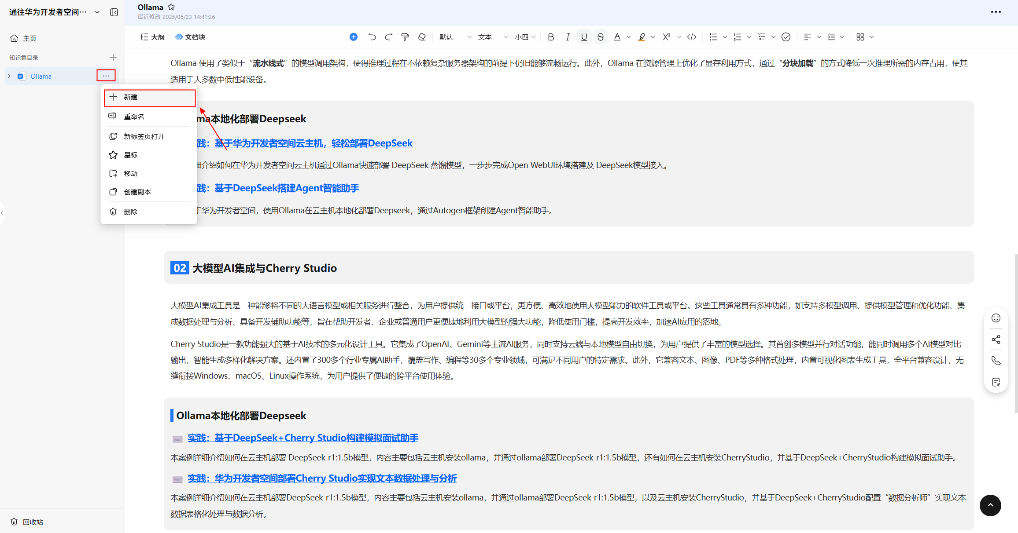Expand the Ollama tree item
Screen dimensions: 1018x533
(x=9, y=76)
